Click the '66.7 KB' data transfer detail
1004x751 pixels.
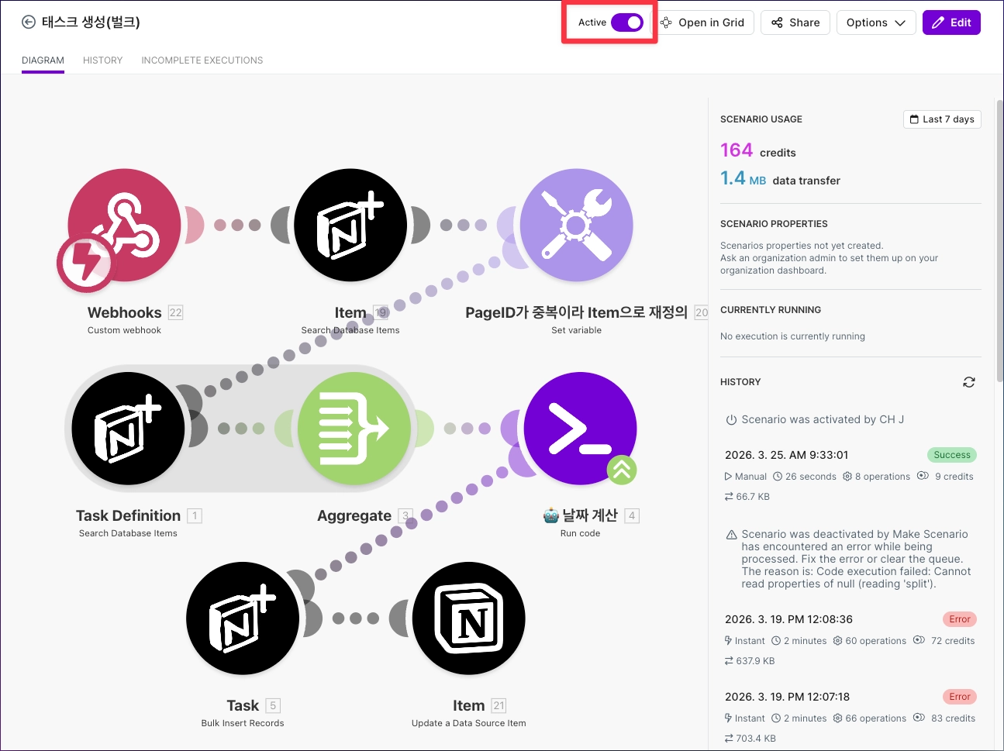753,497
